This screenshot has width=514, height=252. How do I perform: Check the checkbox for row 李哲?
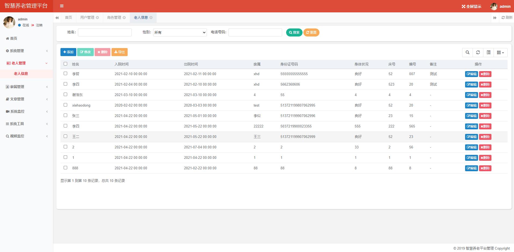(65, 73)
